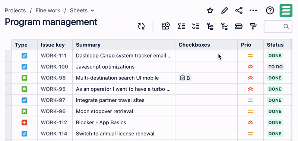Open the three-dot more actions menu

coord(253,10)
